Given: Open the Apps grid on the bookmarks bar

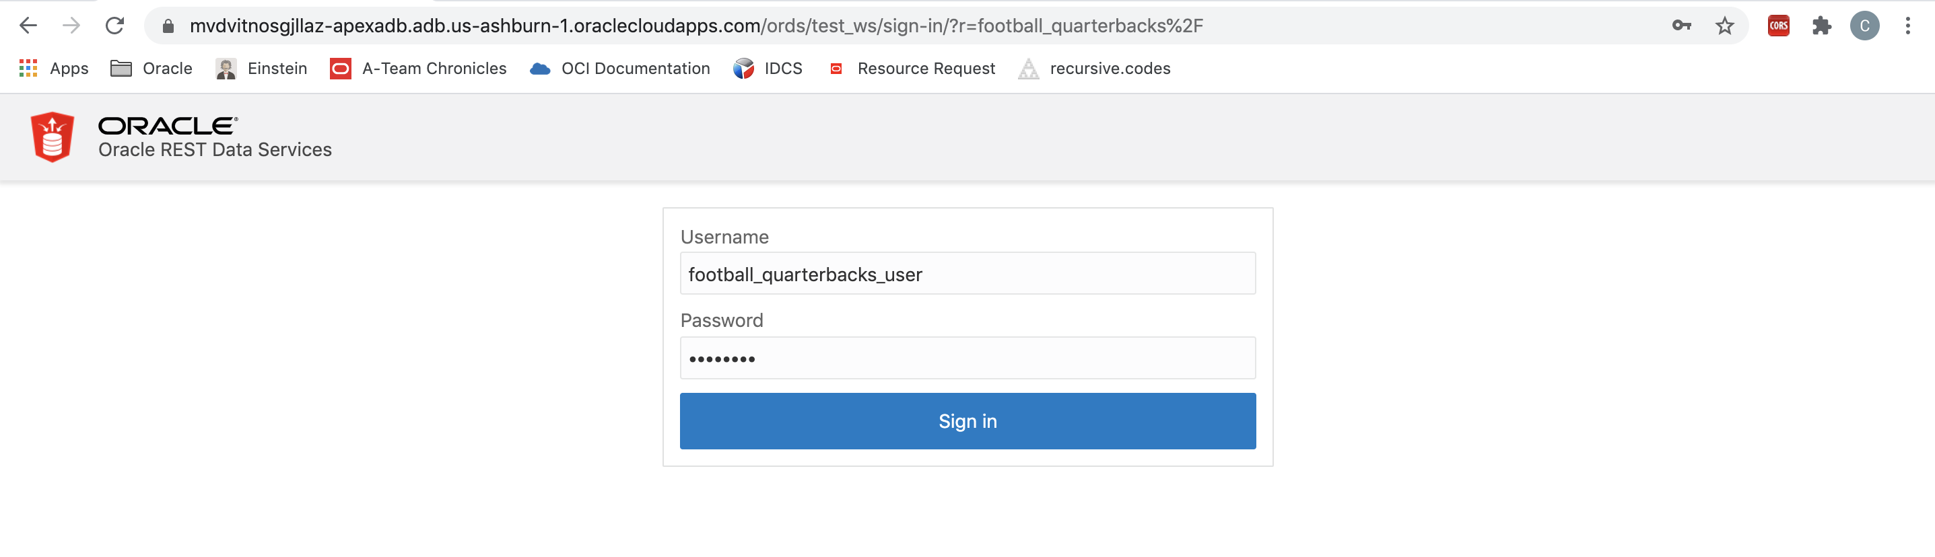Looking at the screenshot, I should click(x=30, y=67).
